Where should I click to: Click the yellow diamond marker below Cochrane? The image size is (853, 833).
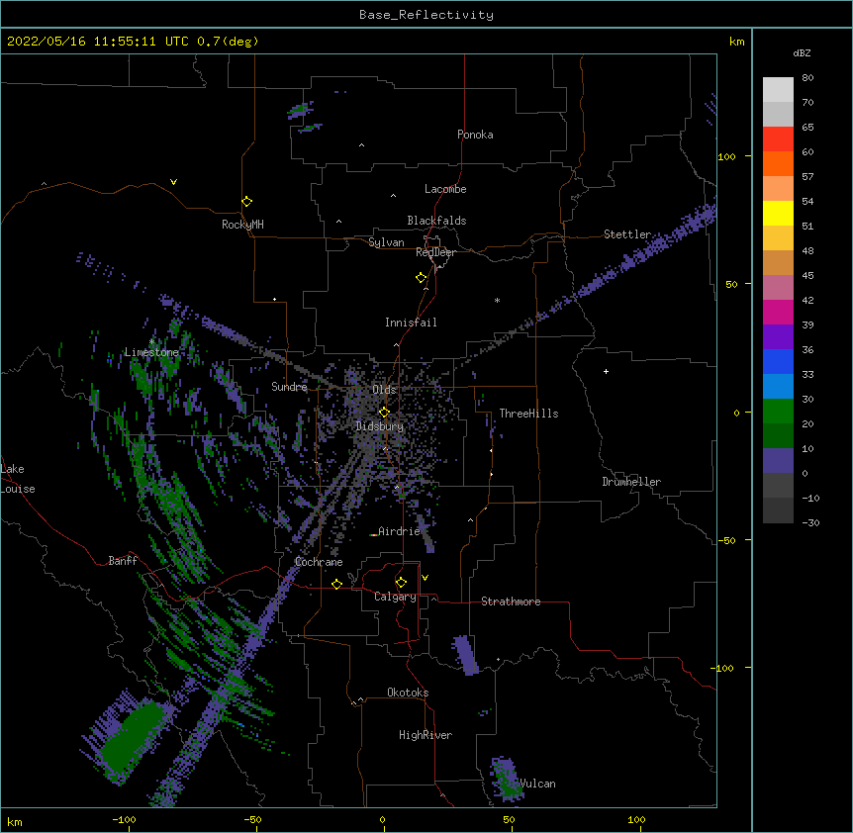(x=336, y=584)
